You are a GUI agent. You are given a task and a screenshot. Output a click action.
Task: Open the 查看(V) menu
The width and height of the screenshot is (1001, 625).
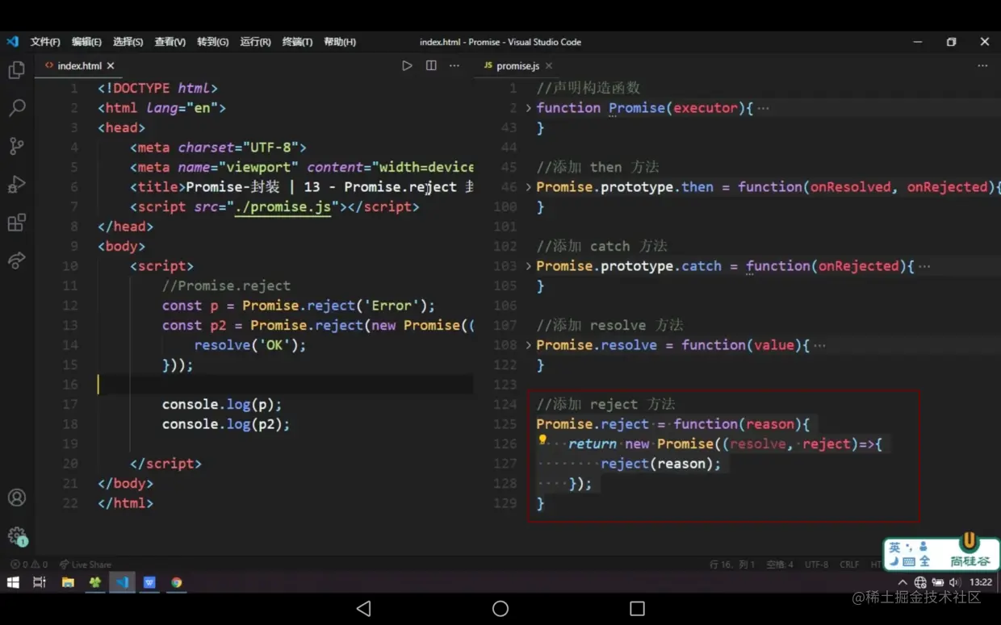[x=170, y=42]
